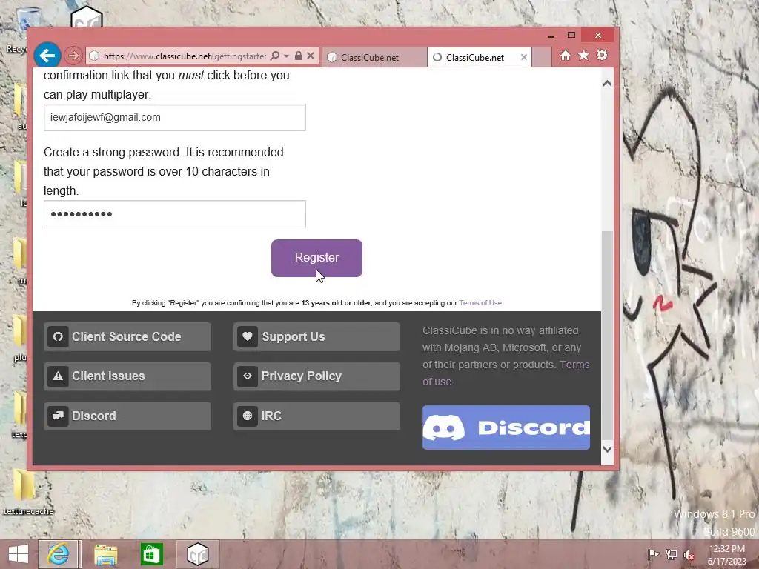Open a new tab with the blank tab button
This screenshot has height=569, width=759.
[x=542, y=57]
